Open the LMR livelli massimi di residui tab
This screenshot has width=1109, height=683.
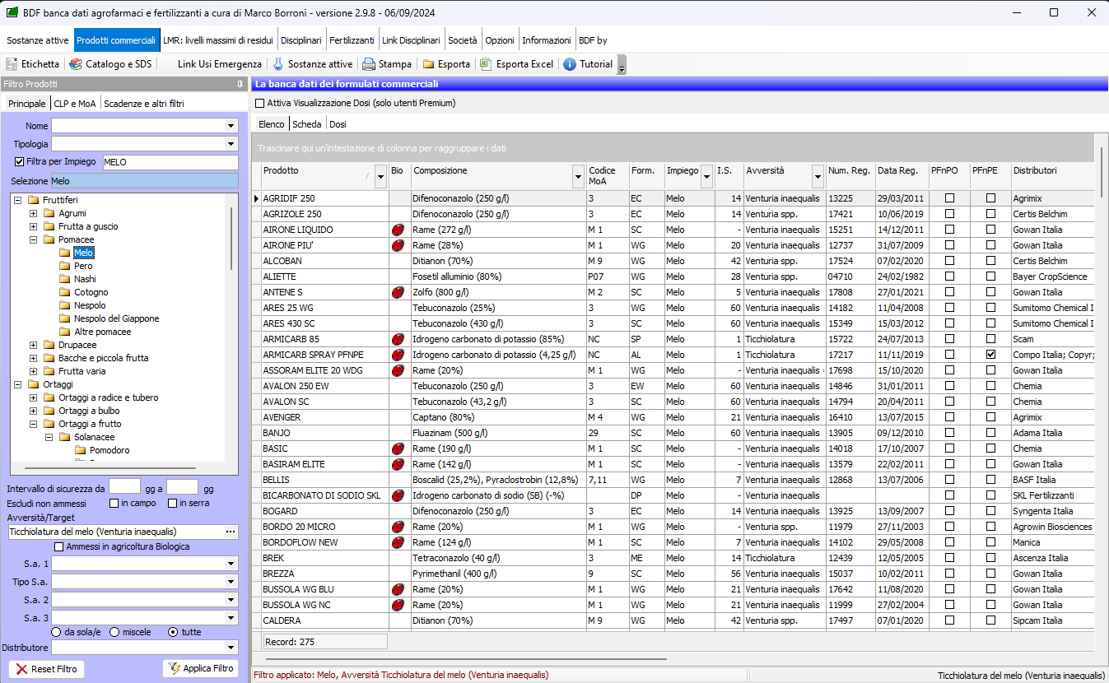[218, 40]
